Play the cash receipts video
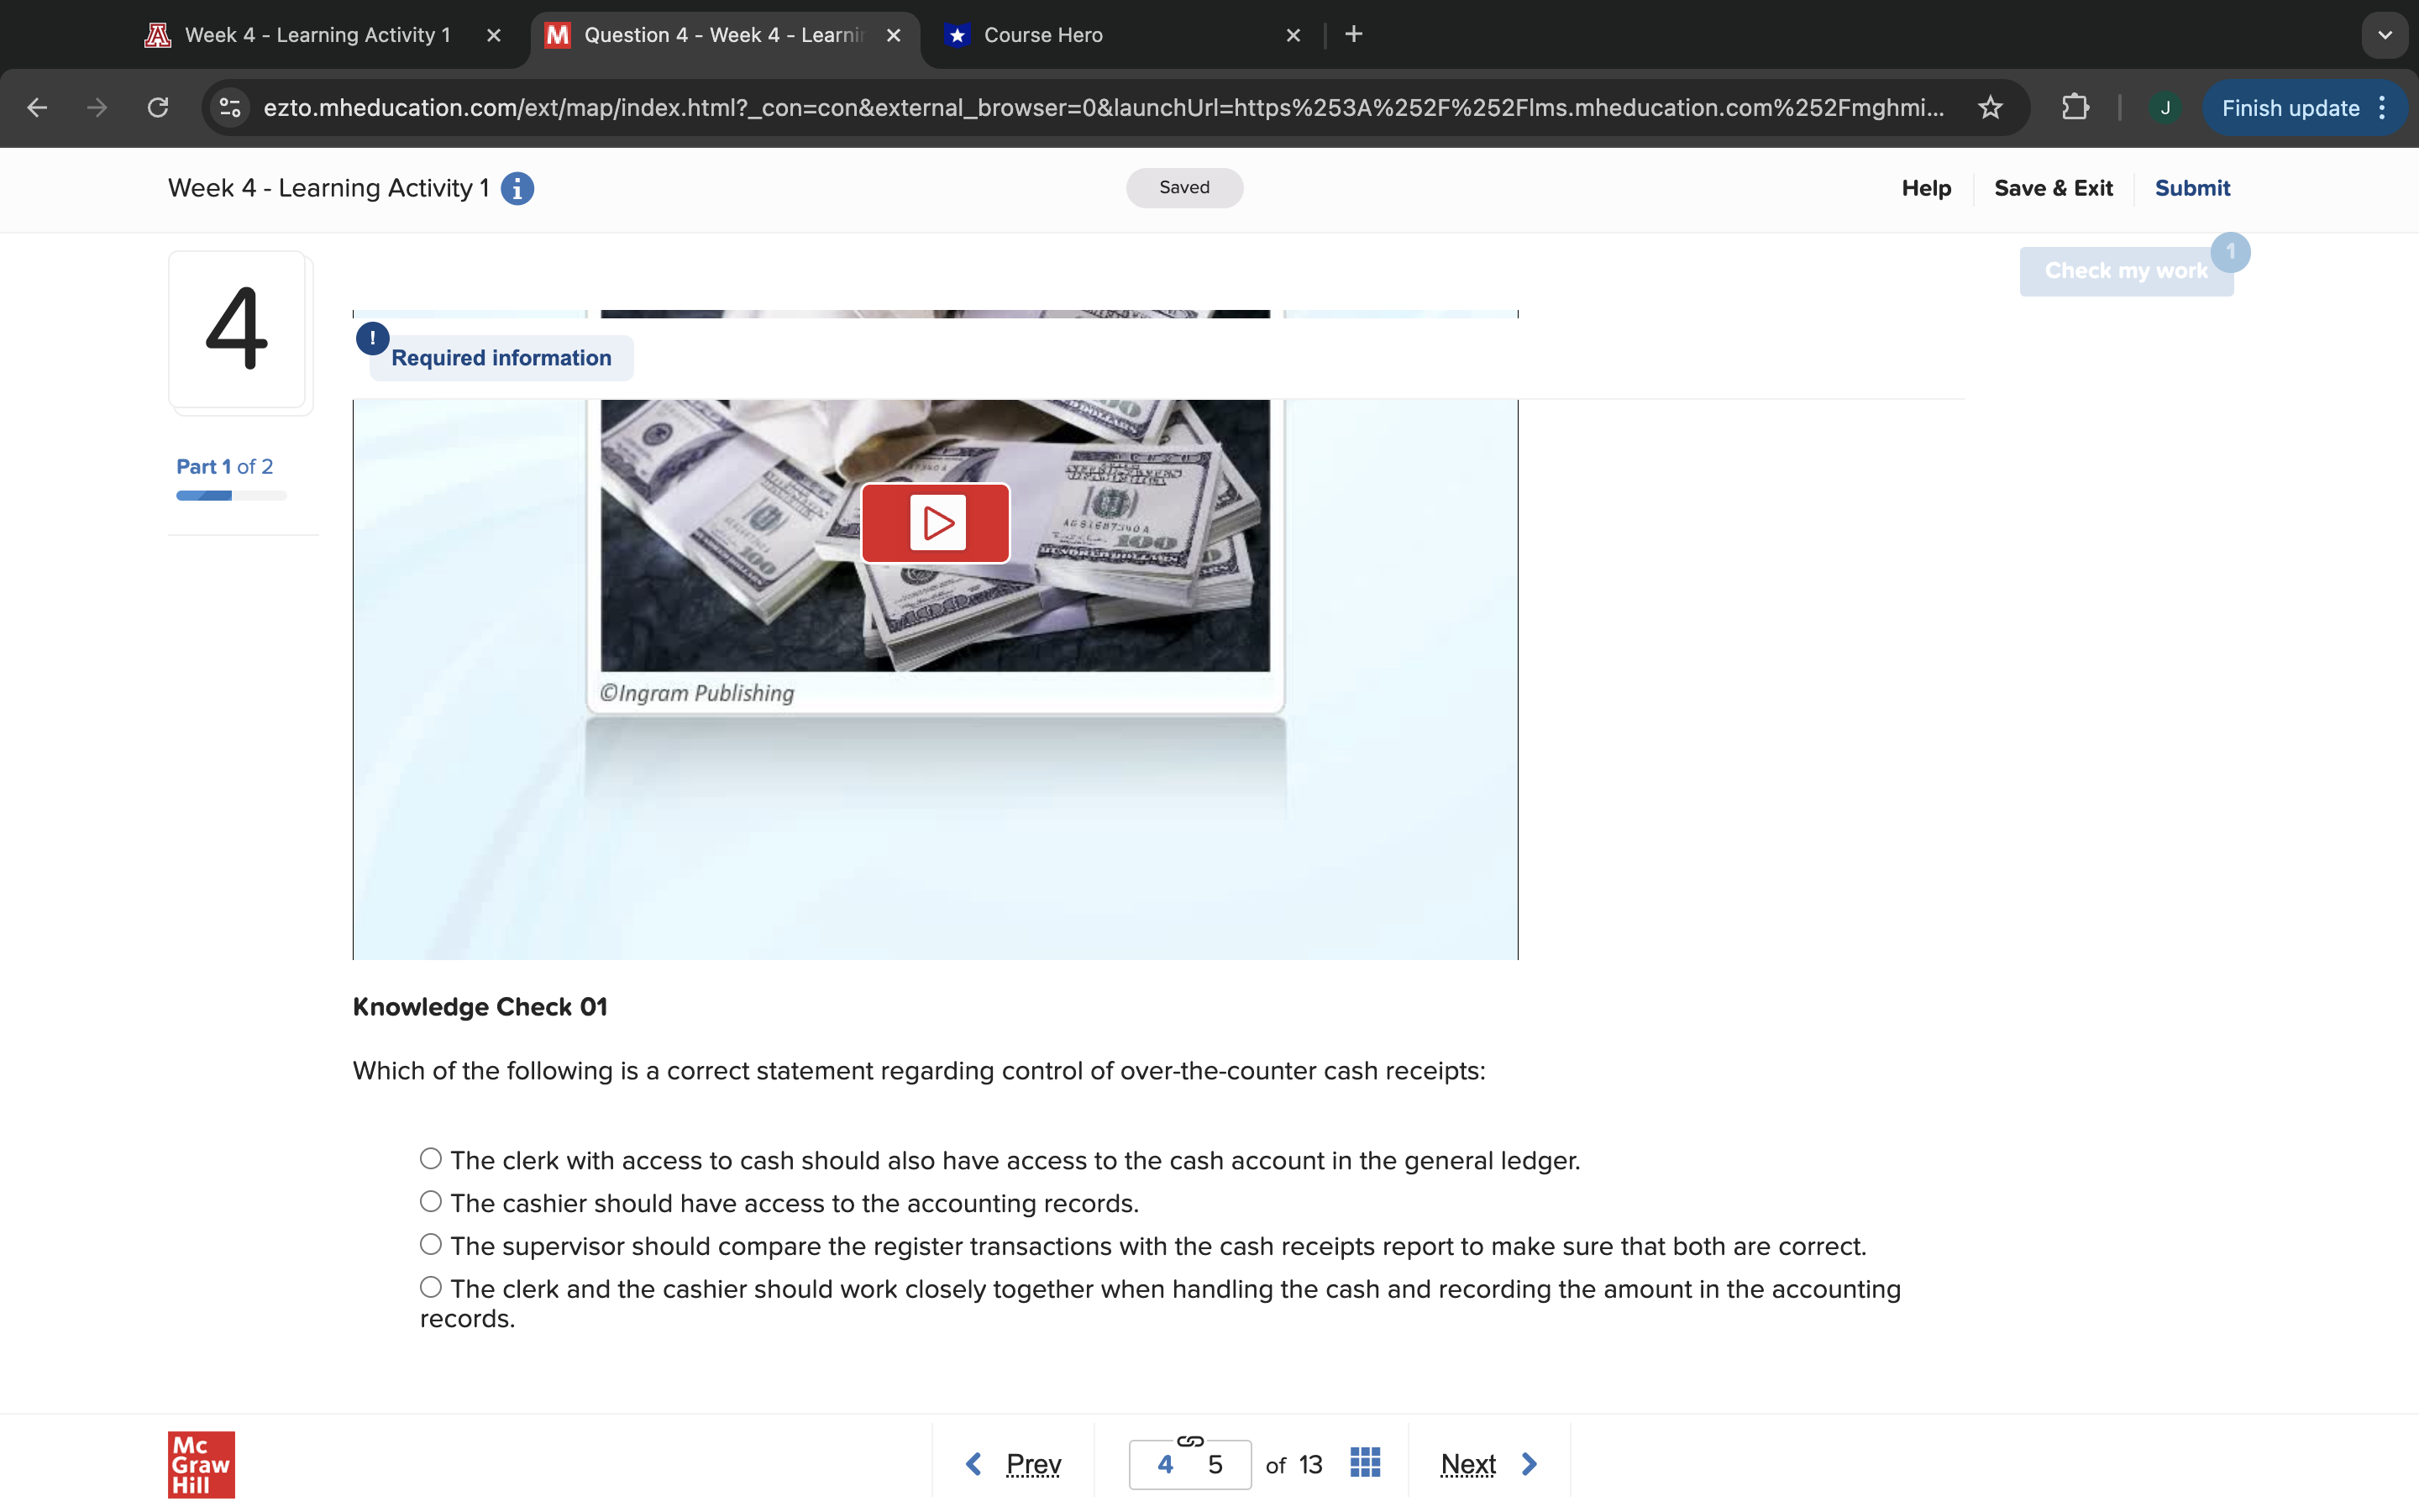 (936, 523)
